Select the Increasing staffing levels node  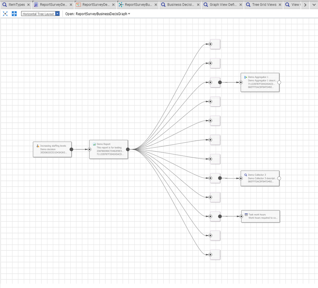click(52, 149)
